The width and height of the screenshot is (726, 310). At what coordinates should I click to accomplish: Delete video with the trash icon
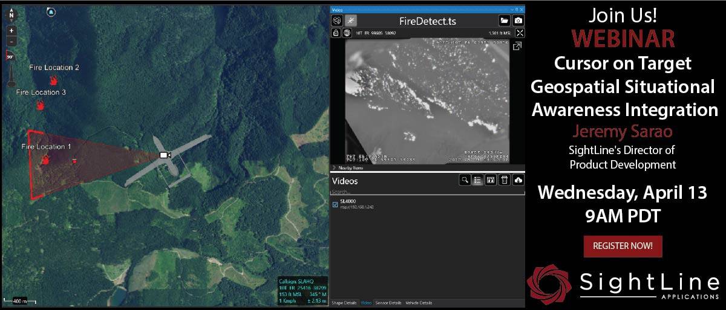(504, 180)
